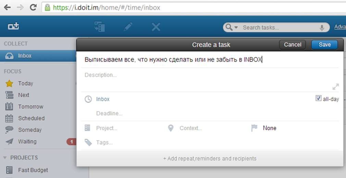Click the microphone icon in search box
The width and height of the screenshot is (346, 178).
coord(322,28)
